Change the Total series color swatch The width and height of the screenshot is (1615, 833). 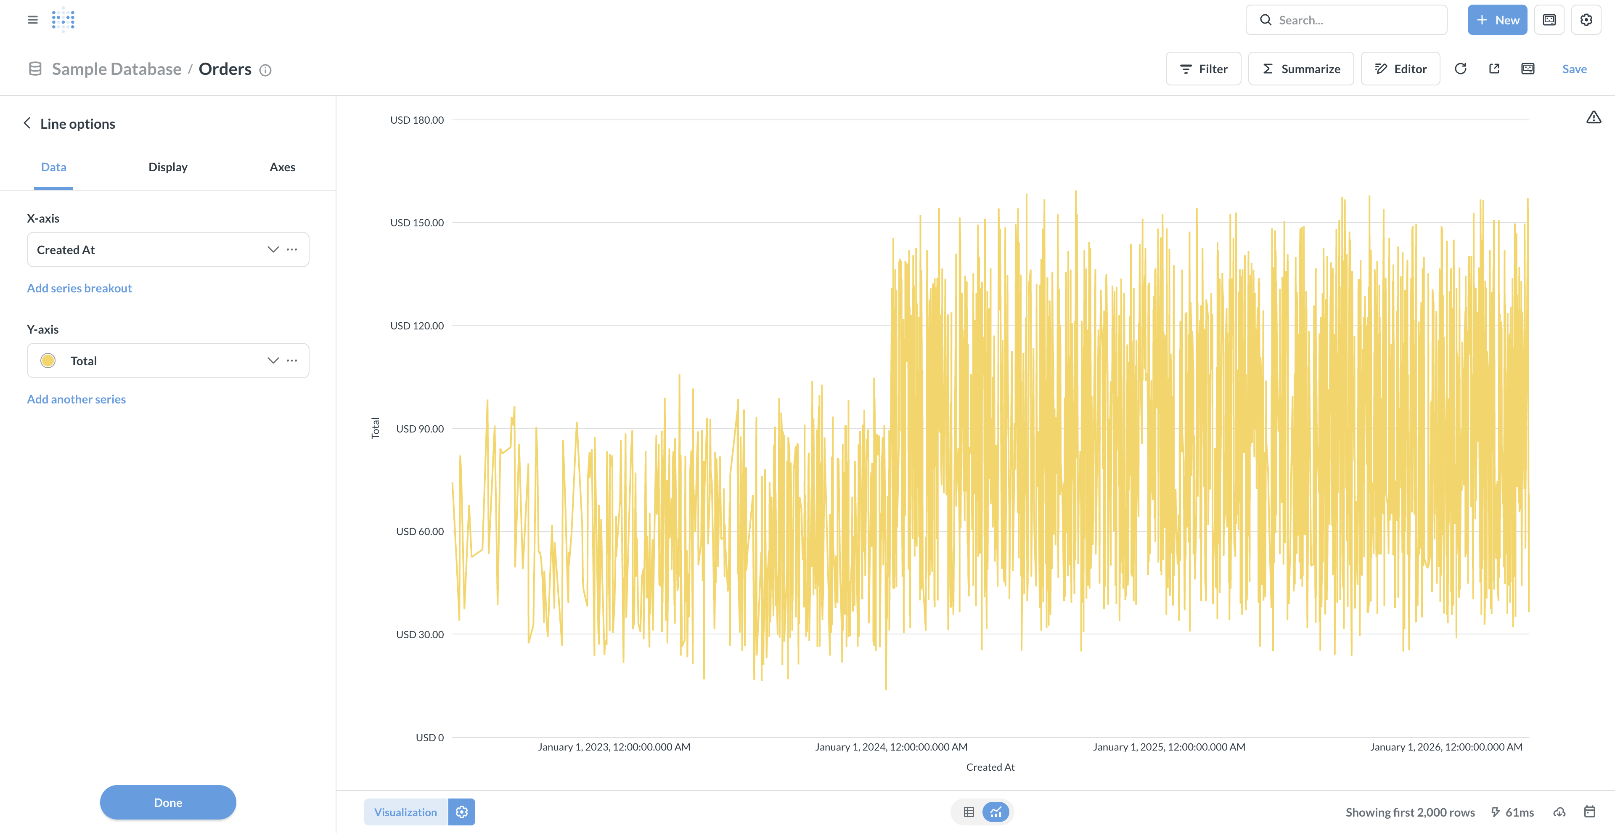[48, 360]
